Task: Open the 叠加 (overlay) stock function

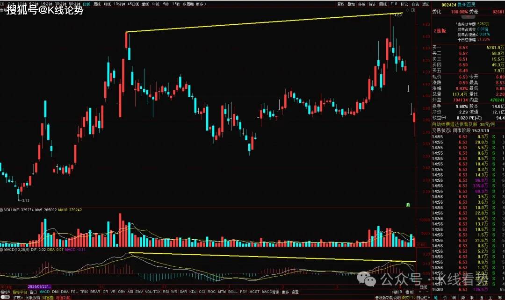Action: (x=350, y=4)
